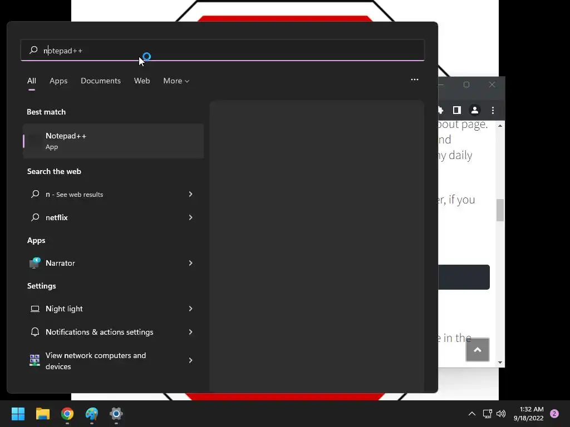Viewport: 570px width, 427px height.
Task: Open the three-dot search options menu
Action: click(414, 80)
